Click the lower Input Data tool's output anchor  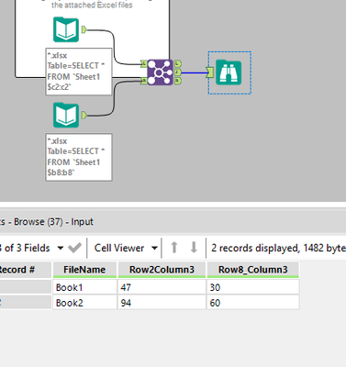click(x=84, y=116)
